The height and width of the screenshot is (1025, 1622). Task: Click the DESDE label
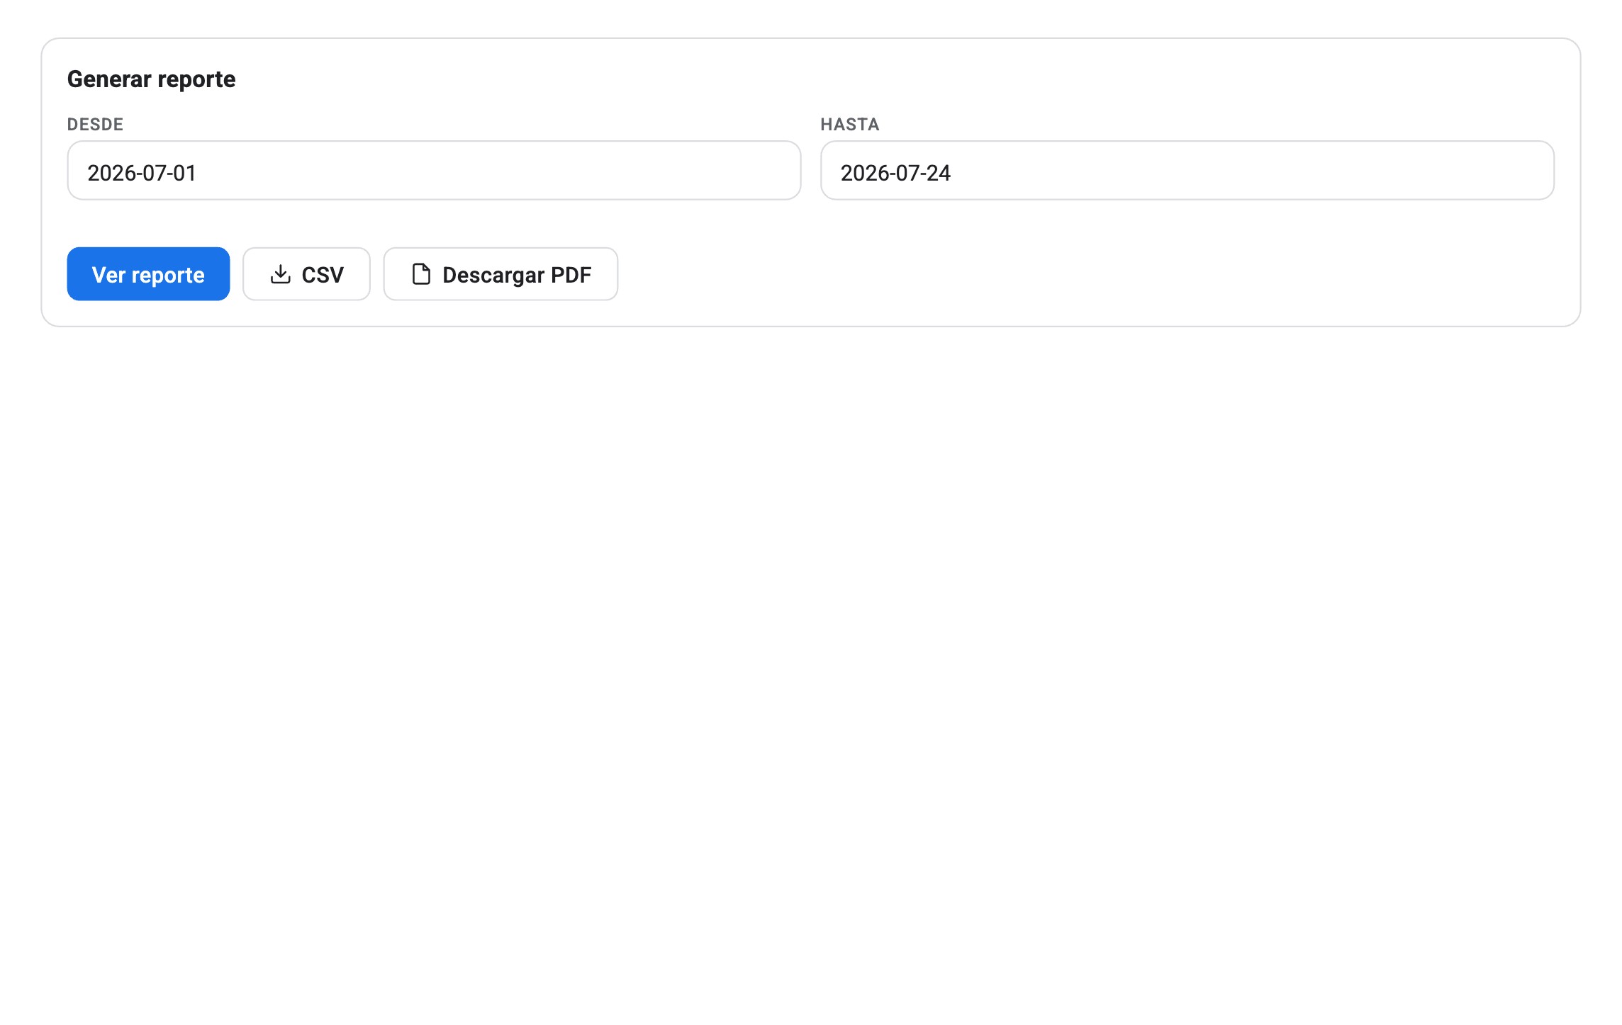95,125
